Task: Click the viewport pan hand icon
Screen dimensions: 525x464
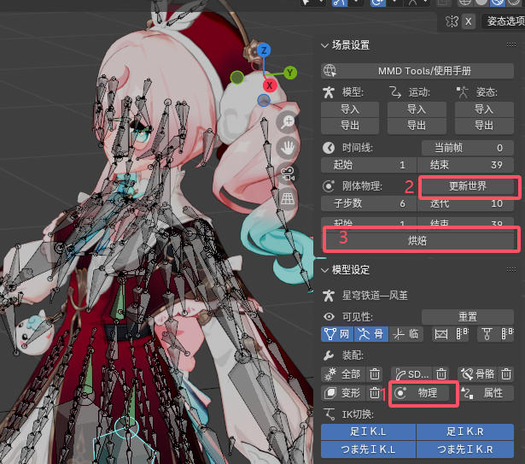Action: point(288,148)
